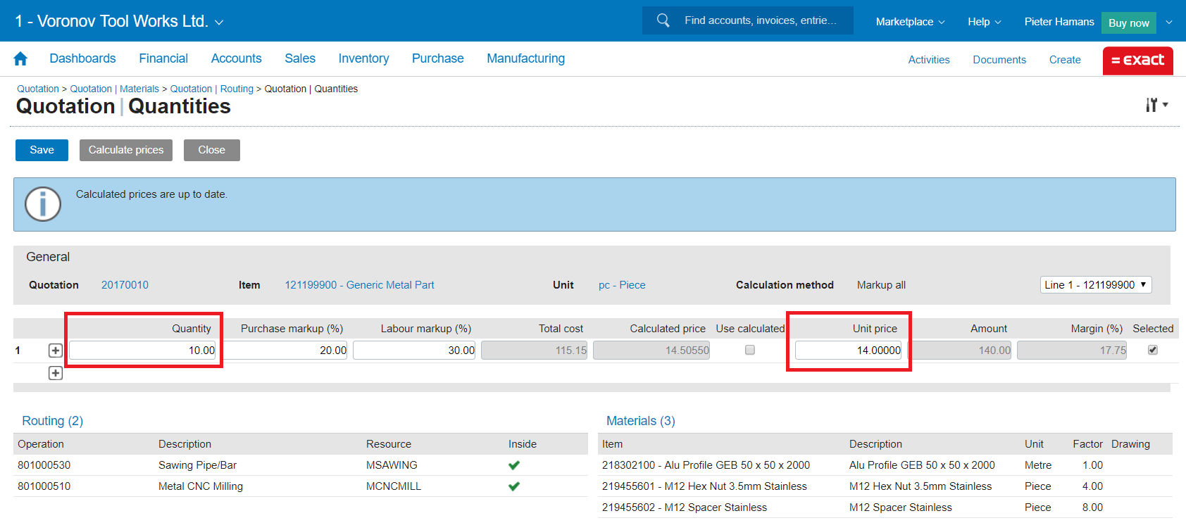Click the Unit price input field
Screen dimensions: 1186x530
(848, 350)
